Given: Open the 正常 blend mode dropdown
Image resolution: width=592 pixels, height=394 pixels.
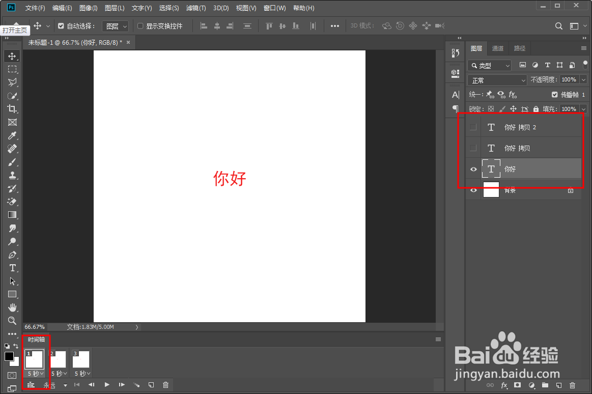Looking at the screenshot, I should point(497,80).
